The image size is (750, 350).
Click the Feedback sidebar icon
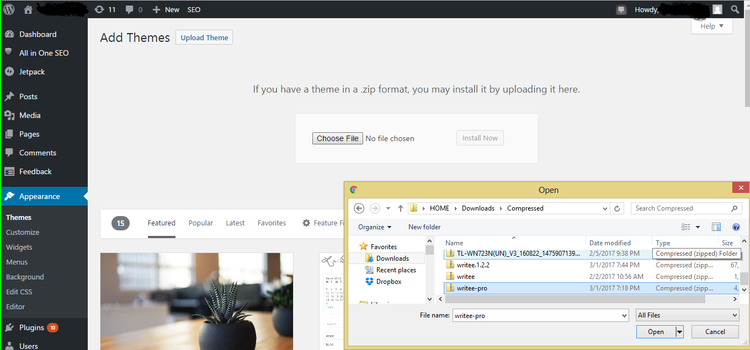tap(9, 171)
